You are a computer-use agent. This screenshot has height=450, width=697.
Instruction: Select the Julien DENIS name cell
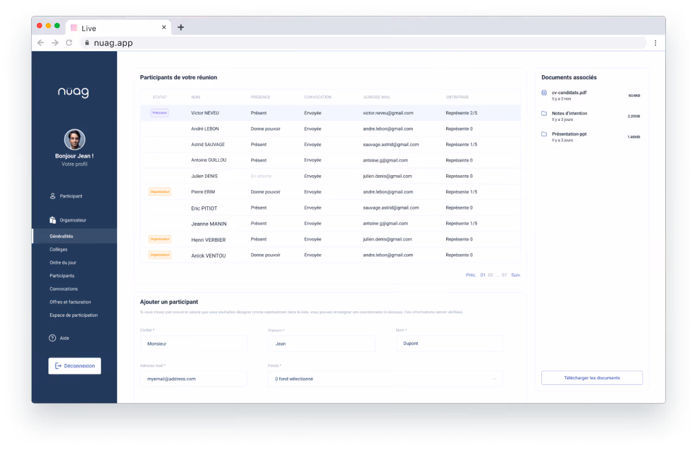click(x=204, y=176)
